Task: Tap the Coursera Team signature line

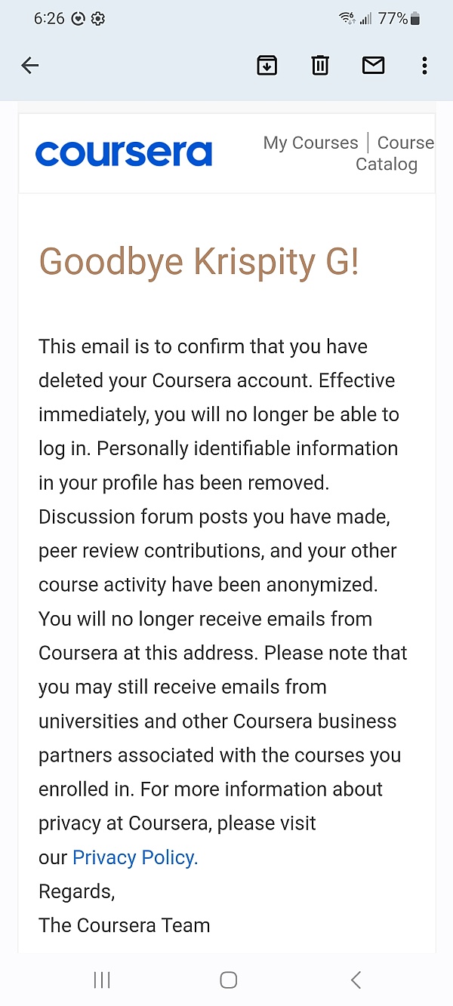Action: [125, 925]
